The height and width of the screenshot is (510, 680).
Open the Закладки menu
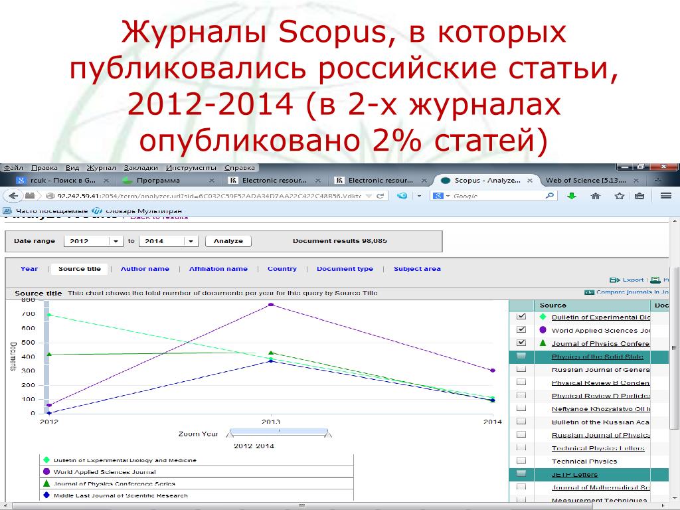(x=141, y=168)
